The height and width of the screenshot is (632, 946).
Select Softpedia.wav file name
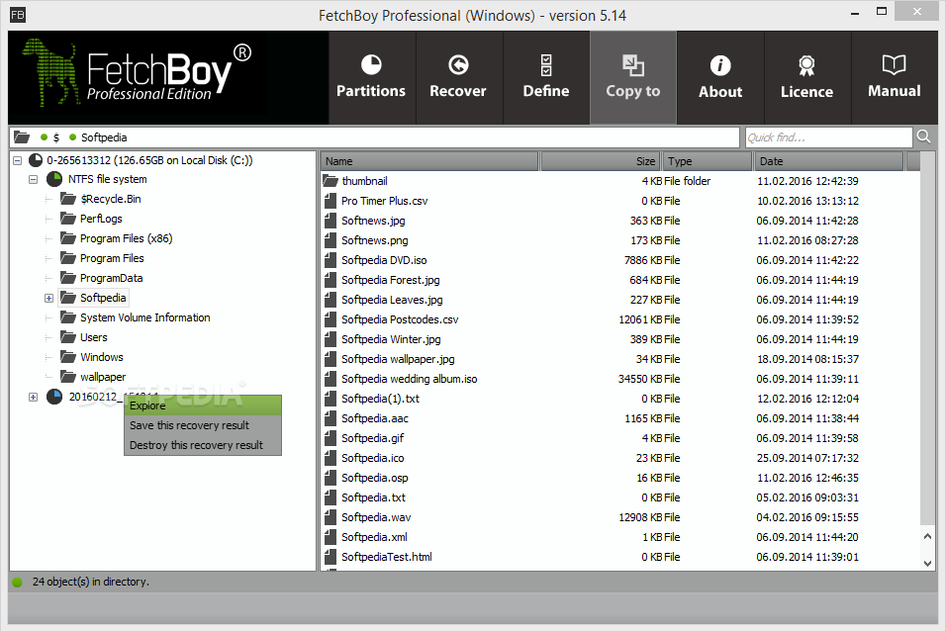376,517
